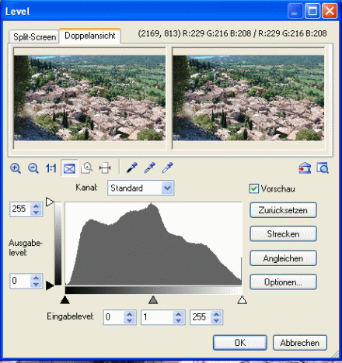Click the gray midtone slider triangle
Image resolution: width=342 pixels, height=363 pixels.
(153, 300)
